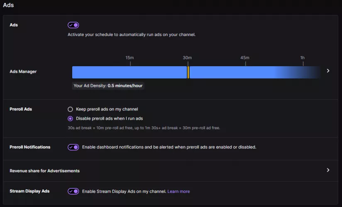Select "Disable preroll ads when I run ads"
This screenshot has height=207, width=342.
(x=70, y=118)
